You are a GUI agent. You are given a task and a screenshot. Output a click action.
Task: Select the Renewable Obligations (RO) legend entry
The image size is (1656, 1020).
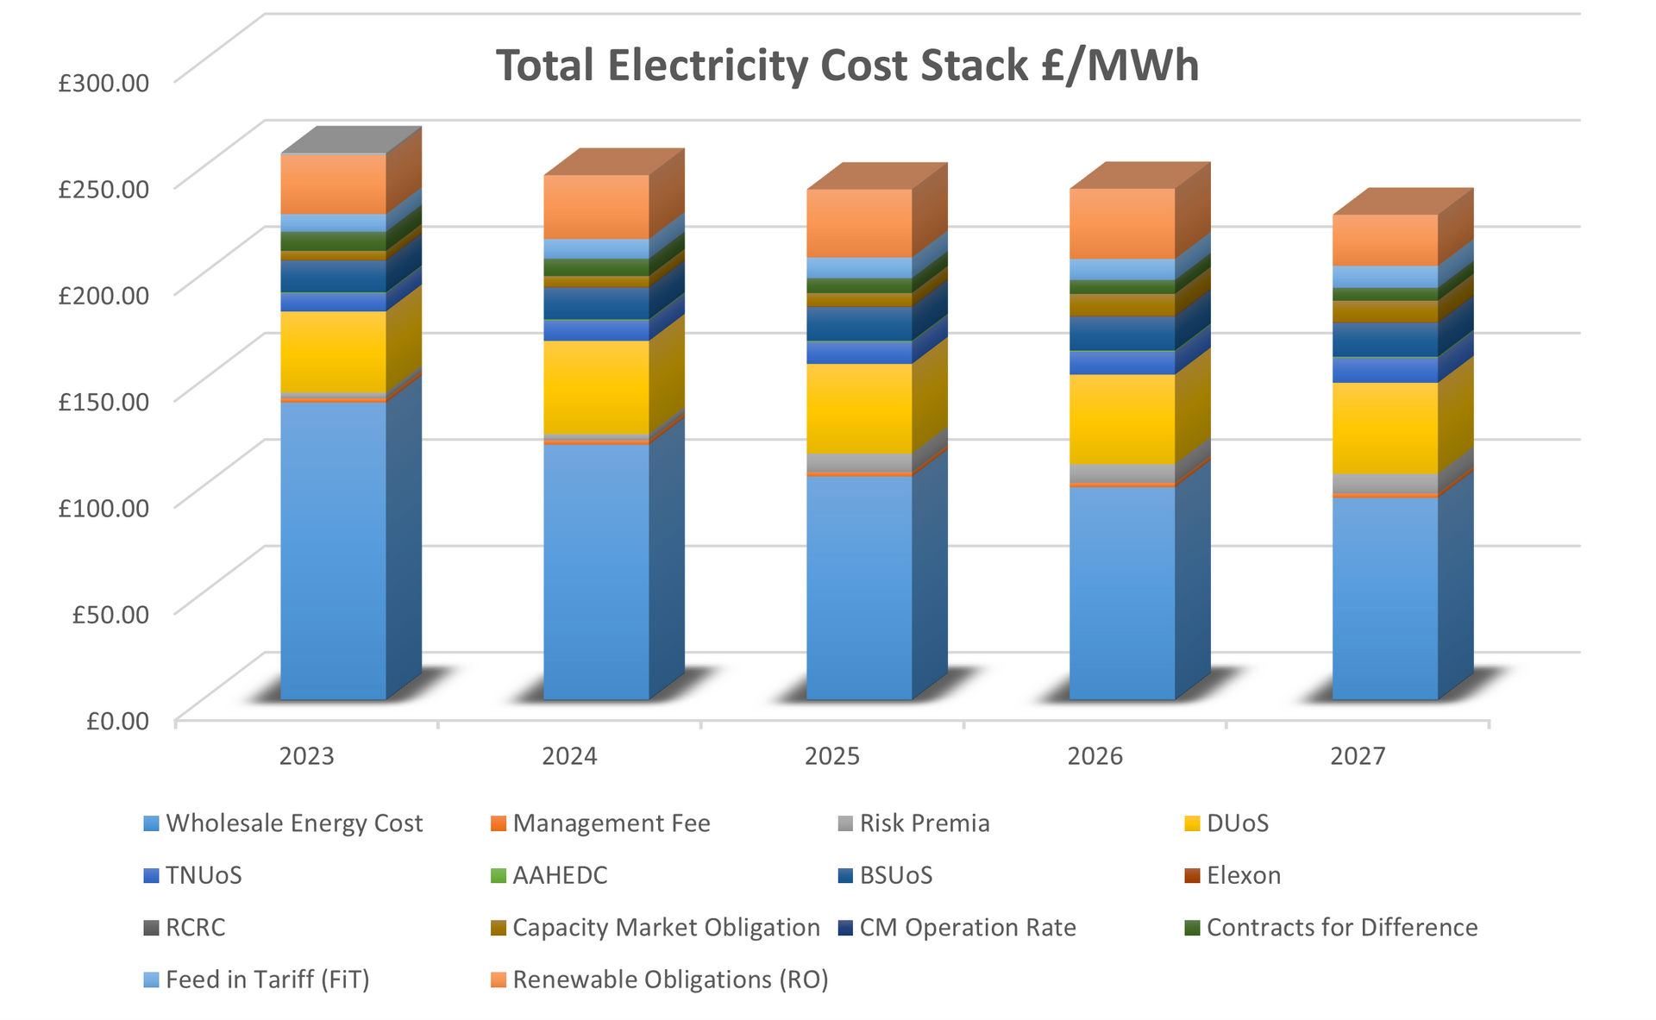(x=498, y=980)
